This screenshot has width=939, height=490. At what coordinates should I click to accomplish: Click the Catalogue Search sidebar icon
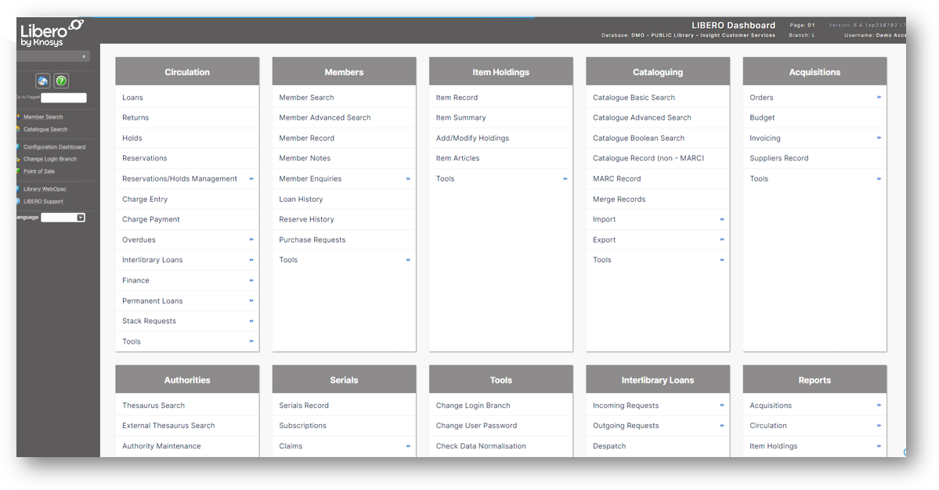[x=17, y=129]
